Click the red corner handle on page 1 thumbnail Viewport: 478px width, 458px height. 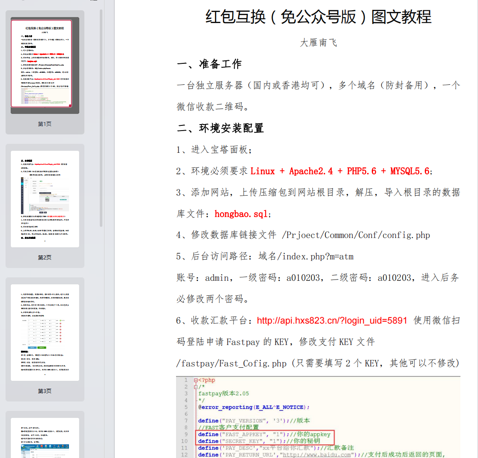(70, 106)
